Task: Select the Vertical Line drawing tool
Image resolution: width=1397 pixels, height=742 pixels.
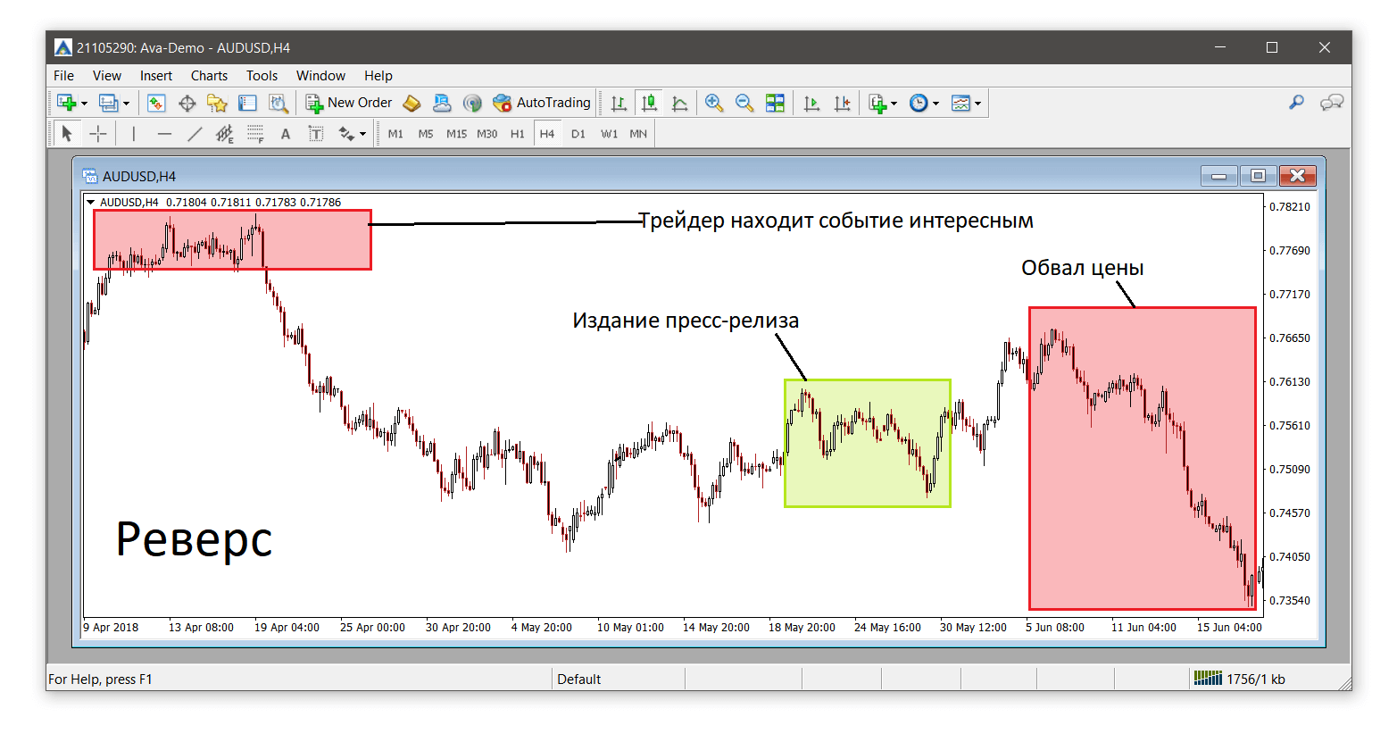Action: coord(133,134)
